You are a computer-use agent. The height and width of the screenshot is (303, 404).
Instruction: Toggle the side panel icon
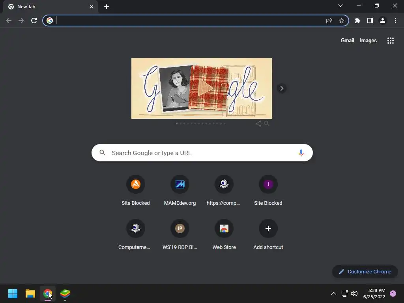point(370,21)
